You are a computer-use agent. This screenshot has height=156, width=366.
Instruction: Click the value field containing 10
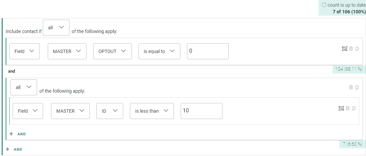(x=201, y=111)
